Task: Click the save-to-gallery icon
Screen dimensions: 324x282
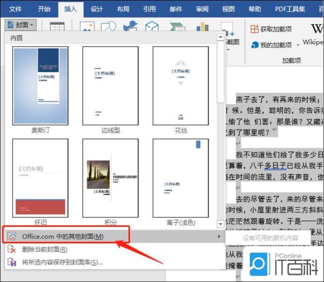Action: pyautogui.click(x=12, y=262)
